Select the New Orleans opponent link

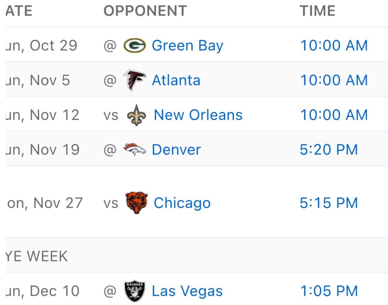click(x=198, y=115)
